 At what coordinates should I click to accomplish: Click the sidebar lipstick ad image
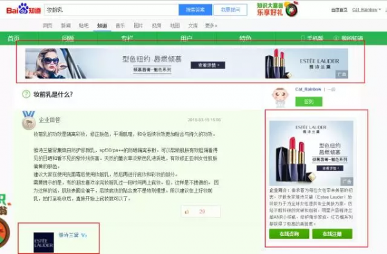click(x=311, y=153)
